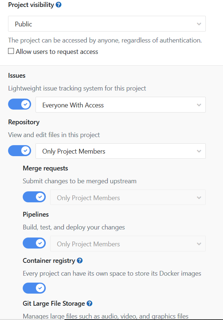Open the Git Large File Storage help icon
The width and height of the screenshot is (223, 320).
(x=89, y=304)
